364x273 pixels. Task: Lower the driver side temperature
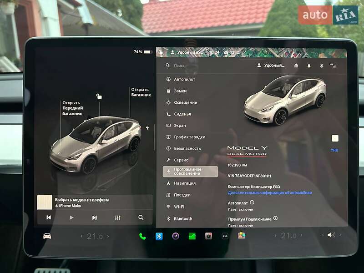pyautogui.click(x=82, y=236)
